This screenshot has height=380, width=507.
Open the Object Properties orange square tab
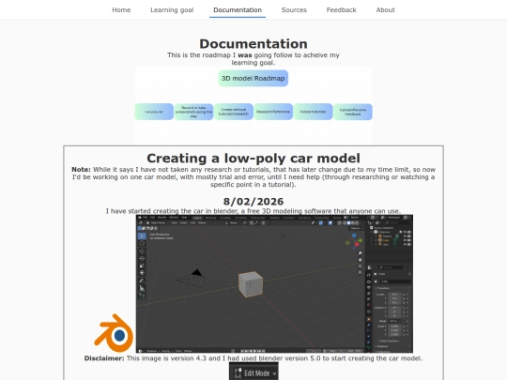(x=369, y=319)
